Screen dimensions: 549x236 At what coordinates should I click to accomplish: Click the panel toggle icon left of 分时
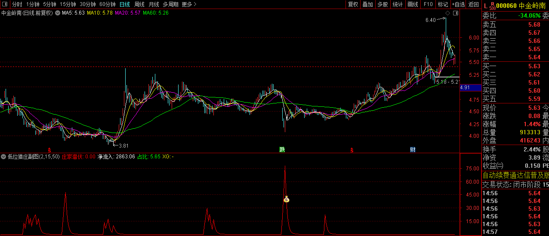click(x=5, y=4)
